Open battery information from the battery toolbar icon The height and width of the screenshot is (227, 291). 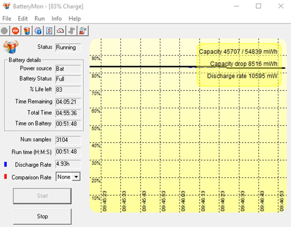27,31
